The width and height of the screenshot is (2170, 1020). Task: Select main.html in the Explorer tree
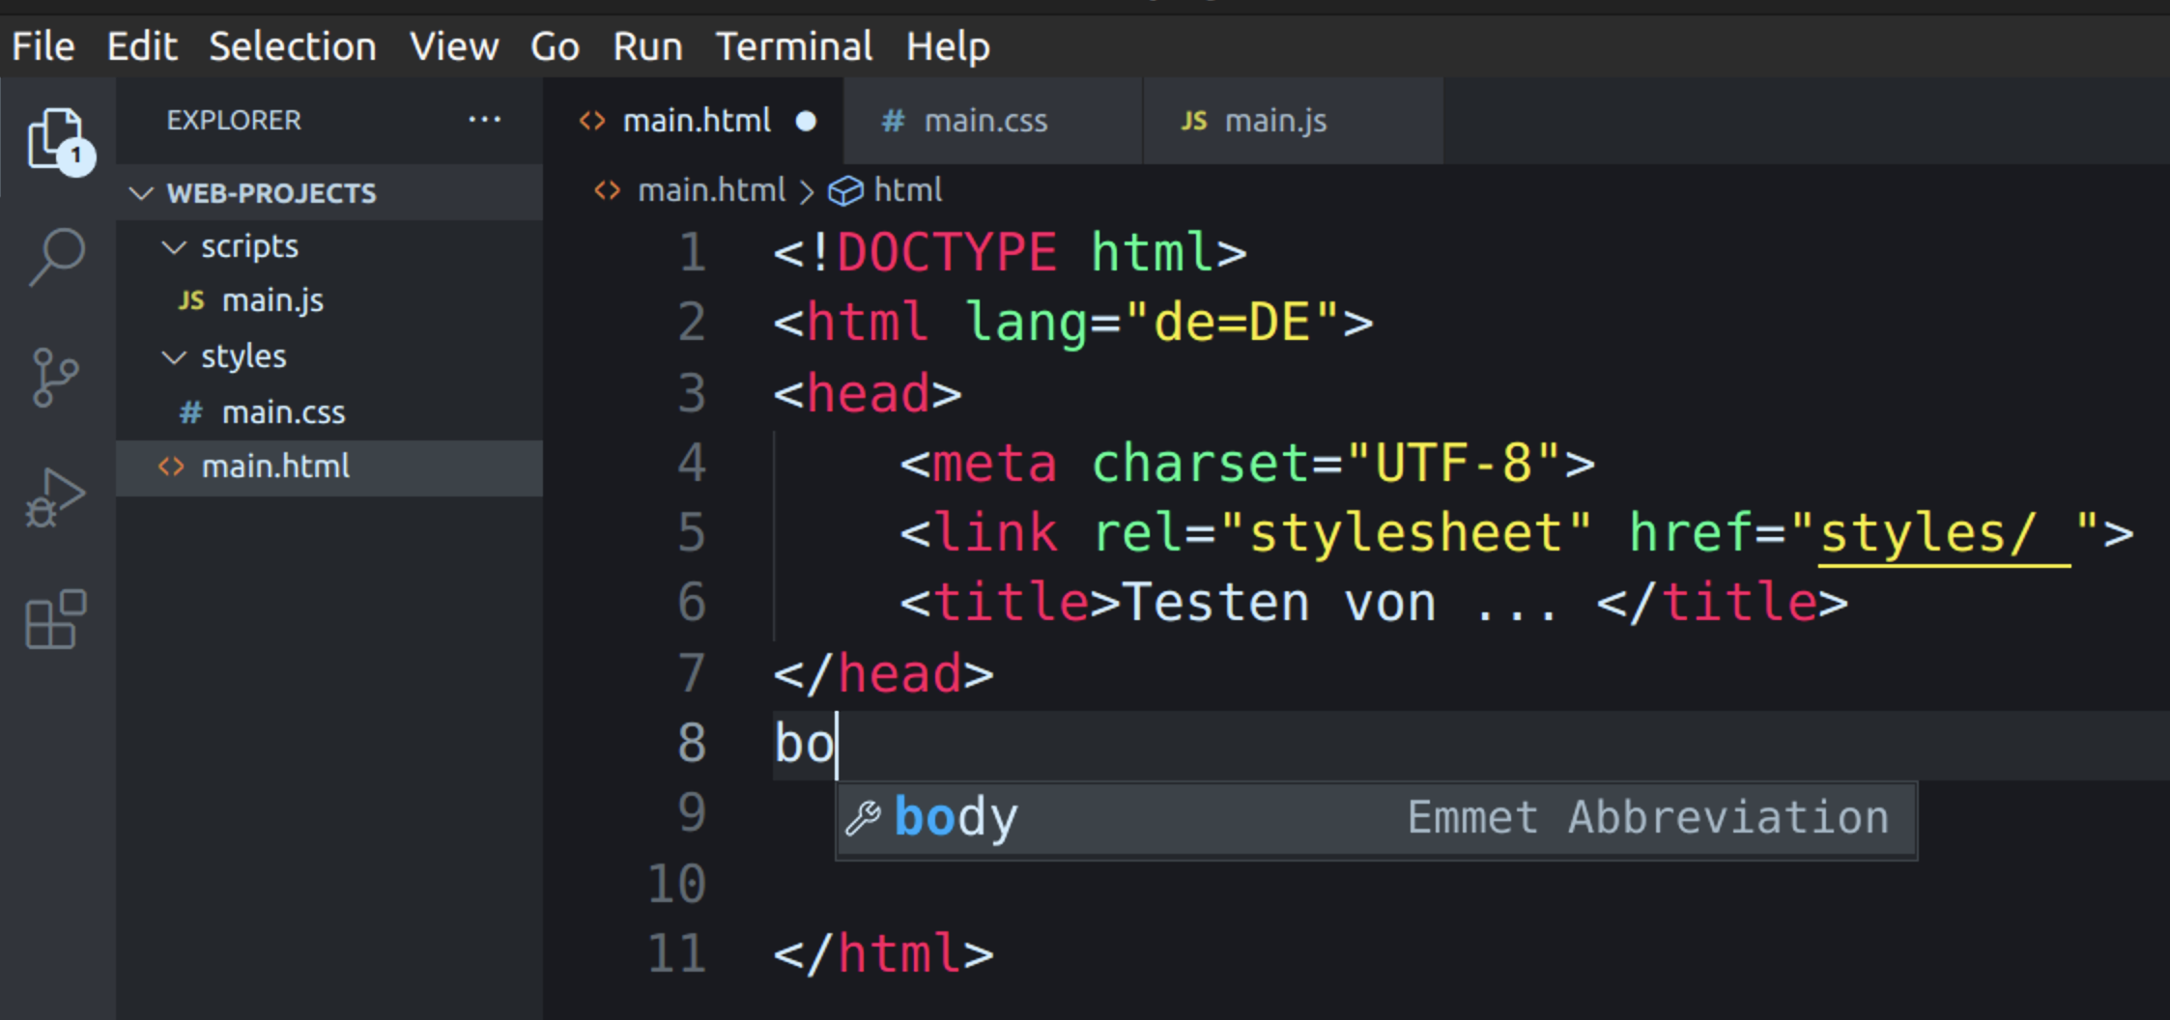(x=328, y=467)
